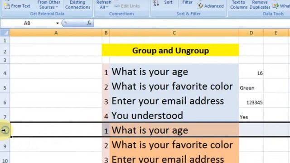
Task: Toggle the Filter button
Action: click(187, 2)
